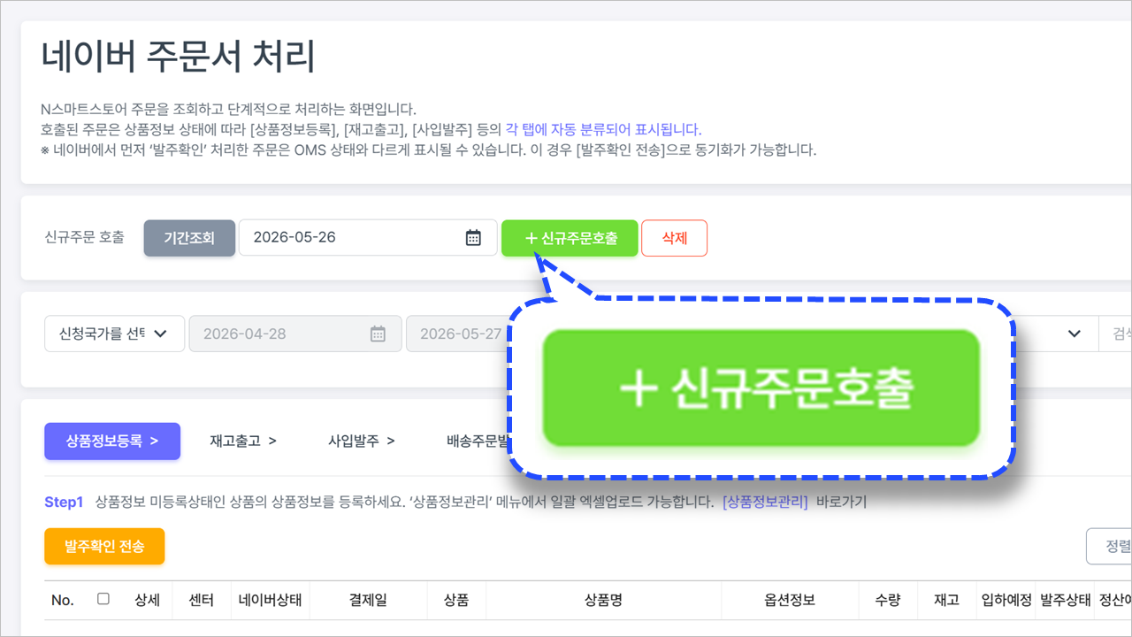This screenshot has height=637, width=1132.
Task: Click the 입하예정 column header
Action: (x=1006, y=600)
